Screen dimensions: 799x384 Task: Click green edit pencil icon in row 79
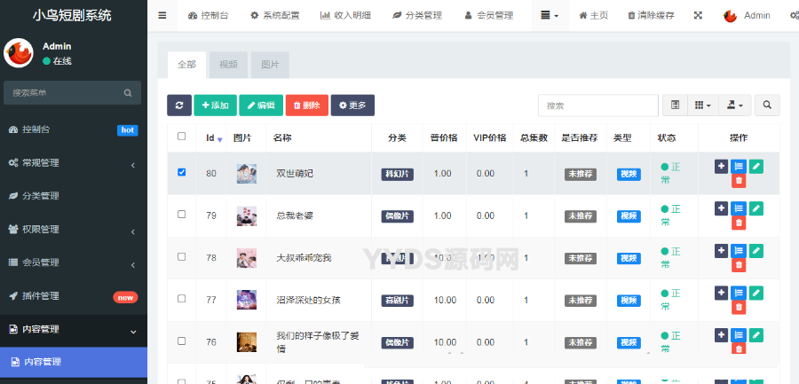[x=755, y=208]
